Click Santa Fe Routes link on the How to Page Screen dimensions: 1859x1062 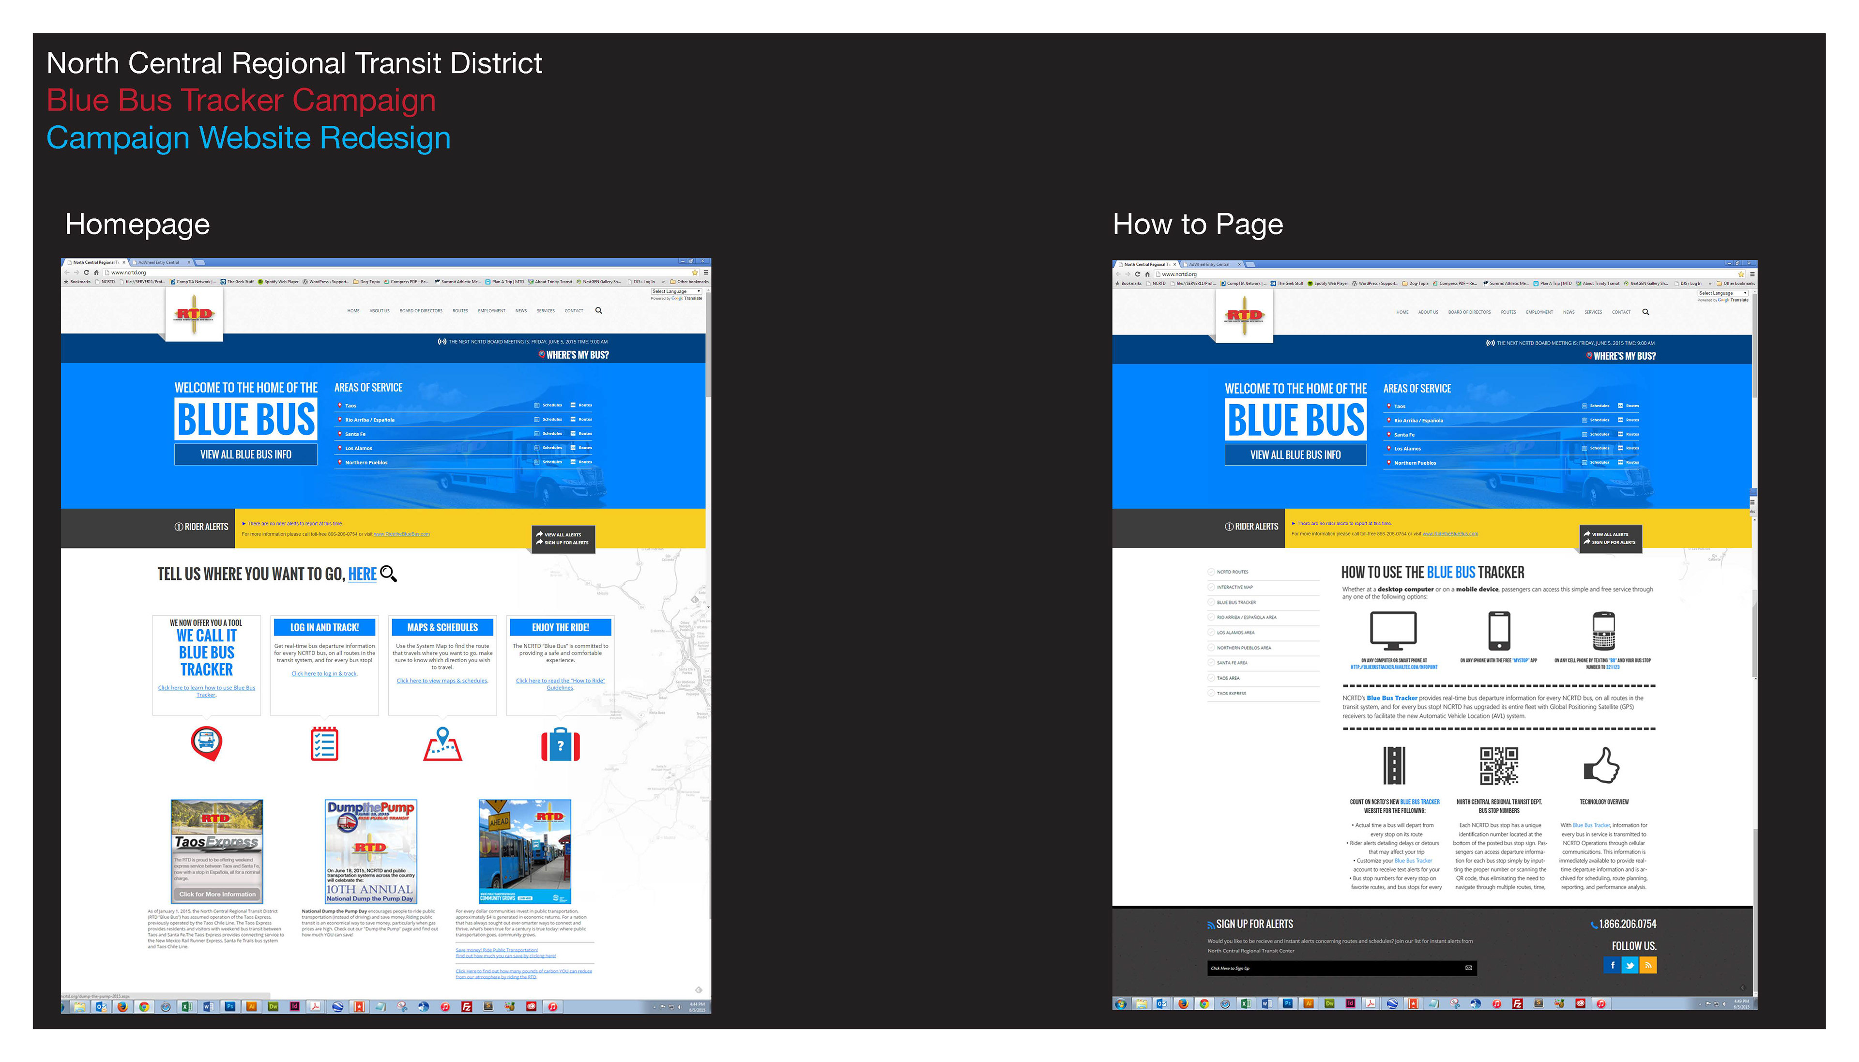click(1628, 435)
